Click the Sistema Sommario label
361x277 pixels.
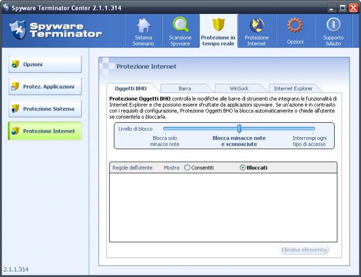[x=143, y=41]
